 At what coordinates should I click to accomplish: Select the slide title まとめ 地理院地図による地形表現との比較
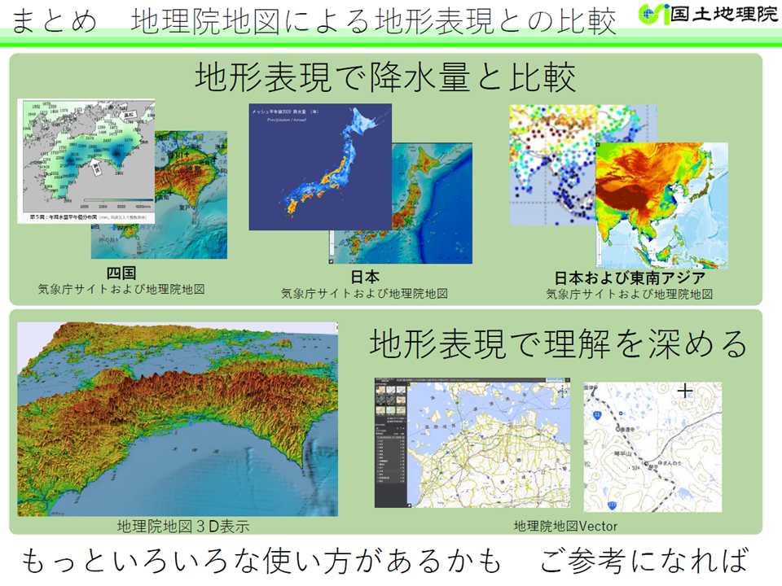(x=314, y=21)
